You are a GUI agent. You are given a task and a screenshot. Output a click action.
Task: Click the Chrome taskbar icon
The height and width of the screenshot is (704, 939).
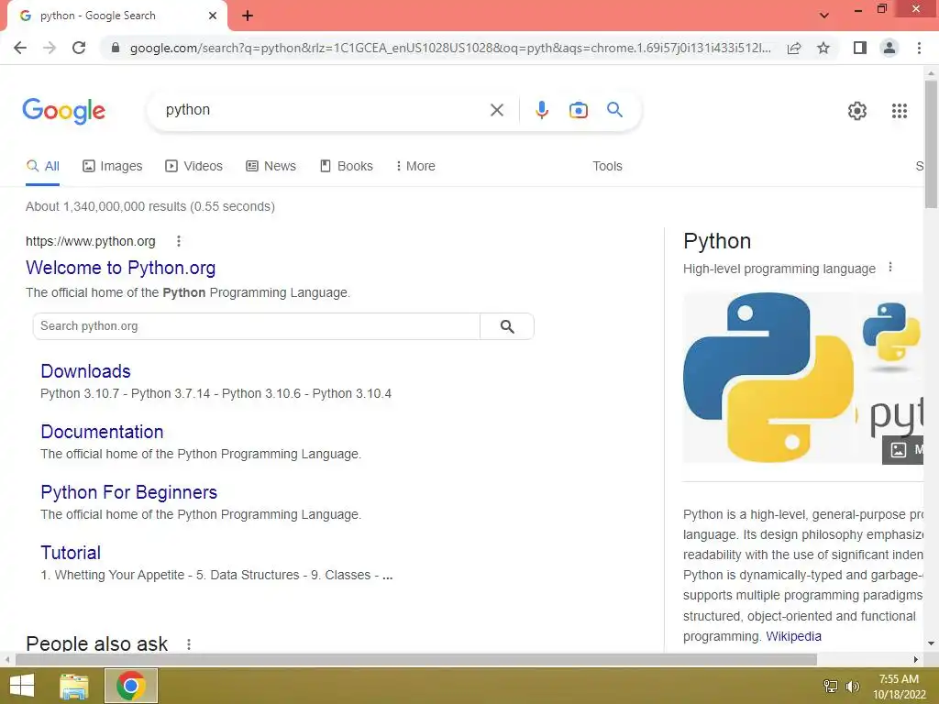(131, 686)
